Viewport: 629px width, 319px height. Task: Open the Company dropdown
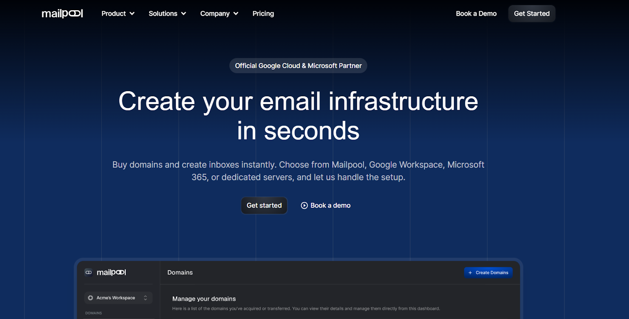pos(219,13)
